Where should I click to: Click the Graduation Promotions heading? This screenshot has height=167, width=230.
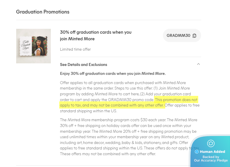[43, 12]
